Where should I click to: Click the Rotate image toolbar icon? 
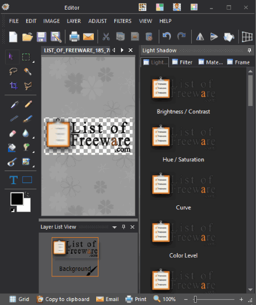pyautogui.click(x=229, y=36)
